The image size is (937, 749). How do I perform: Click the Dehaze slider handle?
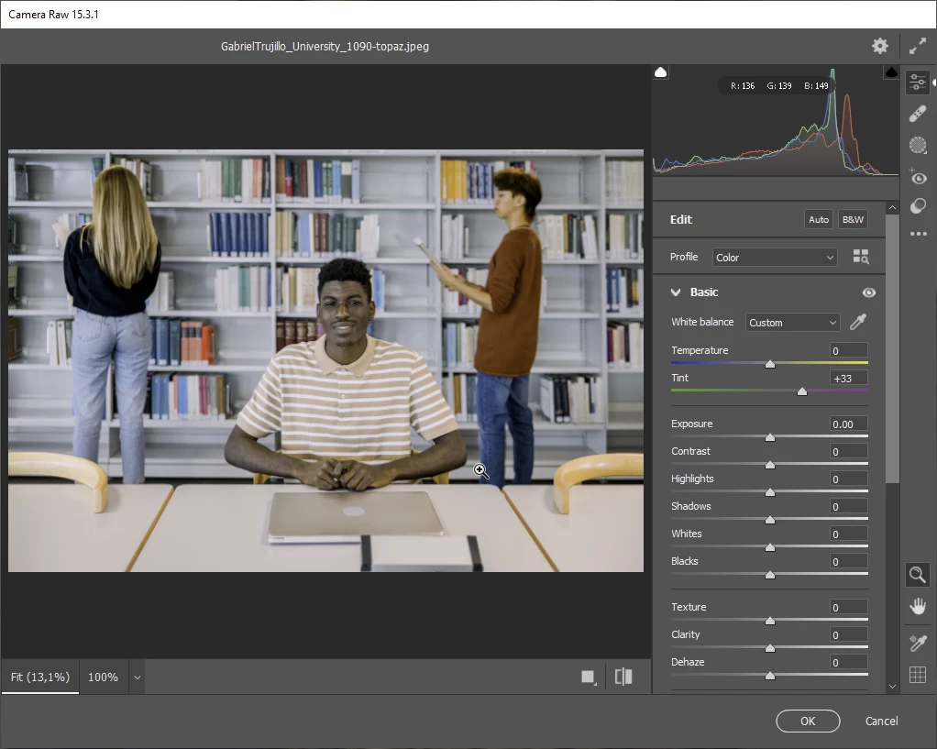point(770,676)
